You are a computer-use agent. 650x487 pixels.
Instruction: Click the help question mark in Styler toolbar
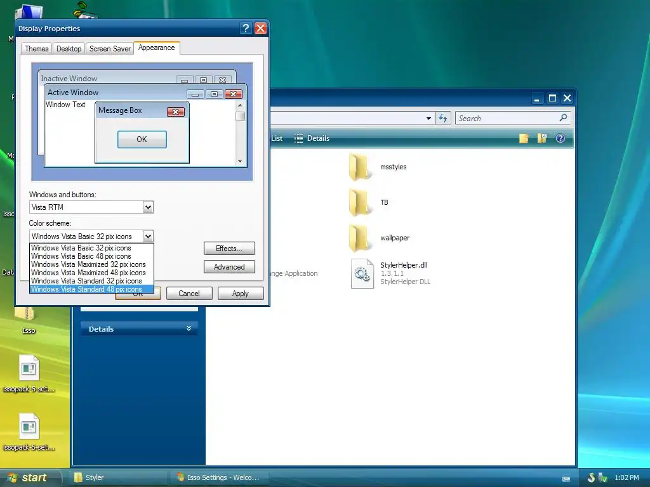click(560, 138)
